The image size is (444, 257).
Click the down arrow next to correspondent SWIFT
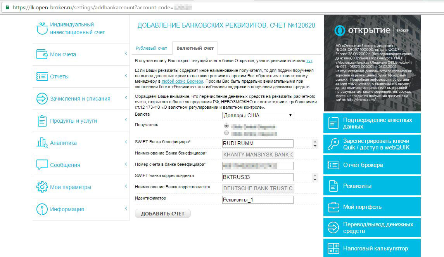click(315, 180)
